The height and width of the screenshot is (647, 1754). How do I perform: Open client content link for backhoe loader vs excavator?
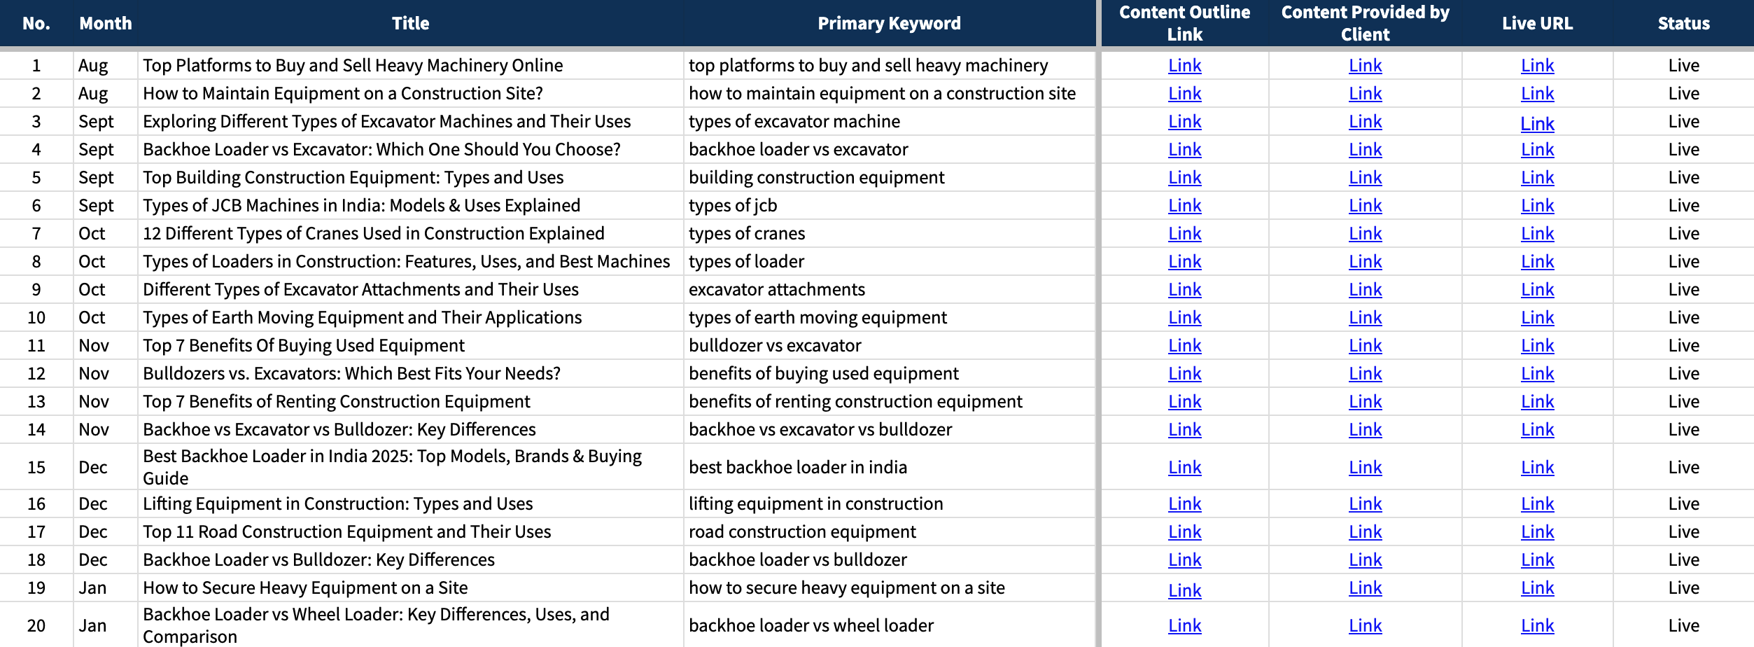point(1365,149)
